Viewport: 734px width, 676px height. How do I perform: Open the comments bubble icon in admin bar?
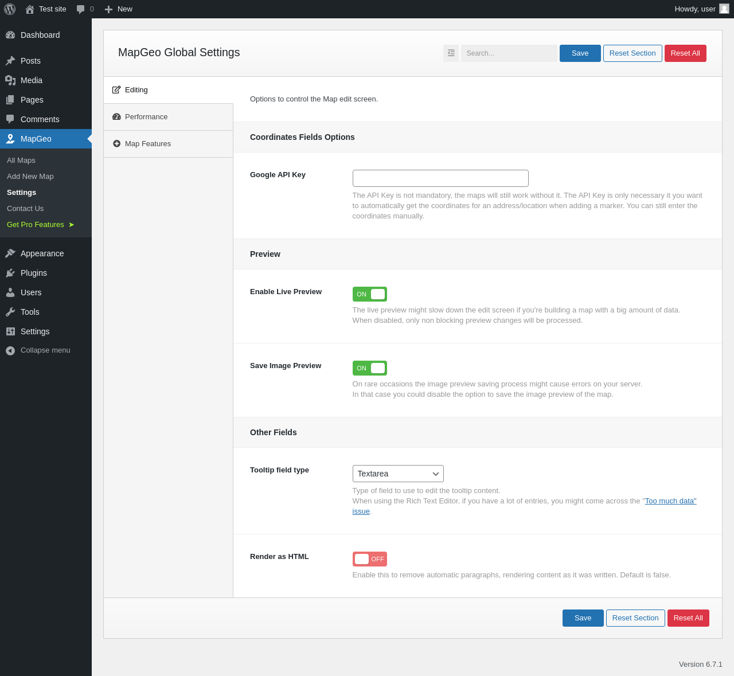(x=81, y=9)
